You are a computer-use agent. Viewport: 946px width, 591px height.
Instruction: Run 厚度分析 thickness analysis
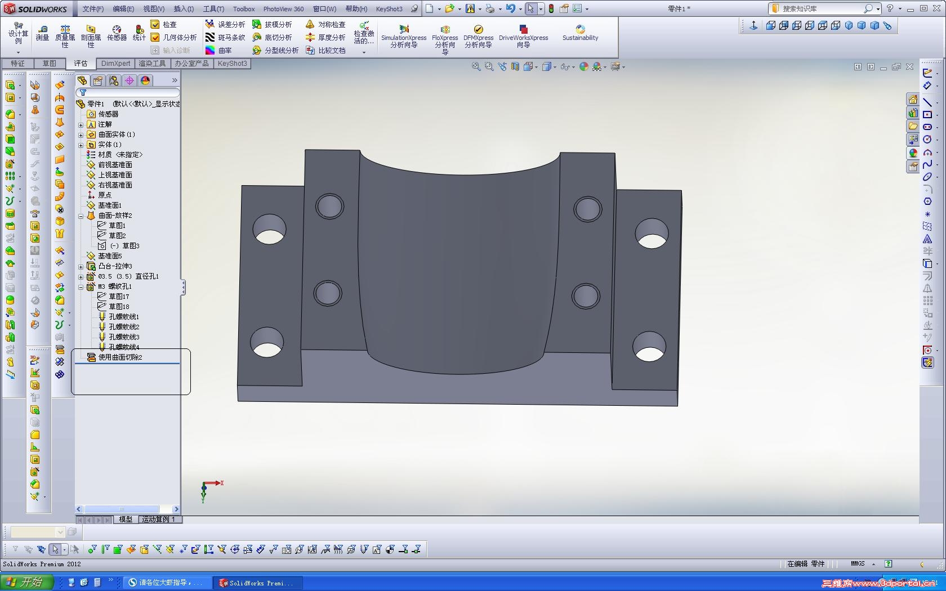pos(325,37)
